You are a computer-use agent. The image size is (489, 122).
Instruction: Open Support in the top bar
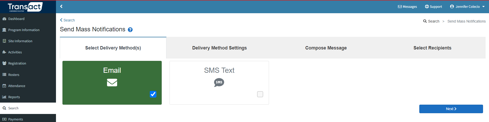click(x=434, y=7)
